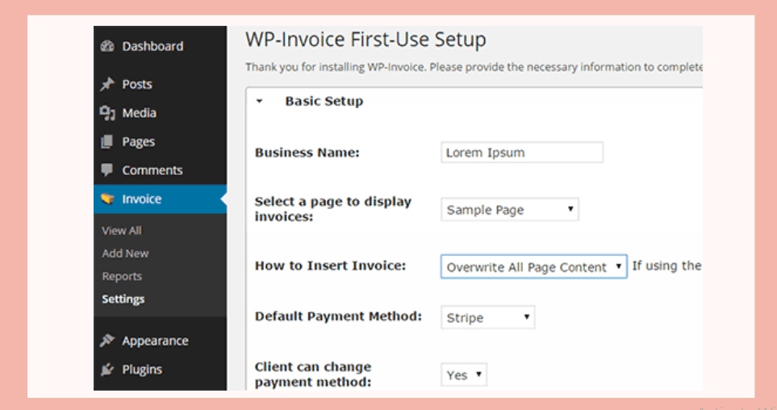Click the Appearance paintbrush icon
This screenshot has width=777, height=410.
[107, 341]
